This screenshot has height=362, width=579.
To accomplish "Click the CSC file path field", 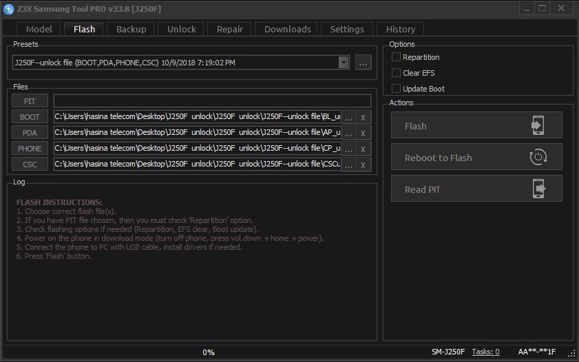I will tap(198, 164).
